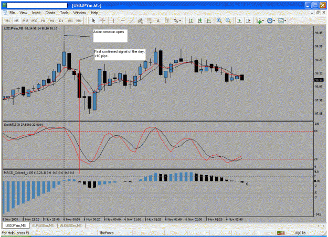Click the 'For Help, press F1' status text
This screenshot has height=237, width=328.
pyautogui.click(x=16, y=233)
